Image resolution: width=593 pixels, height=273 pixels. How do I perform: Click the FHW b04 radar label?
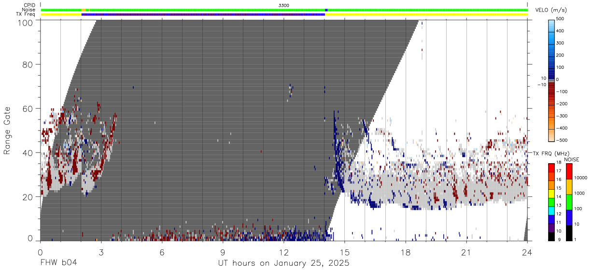click(x=58, y=263)
